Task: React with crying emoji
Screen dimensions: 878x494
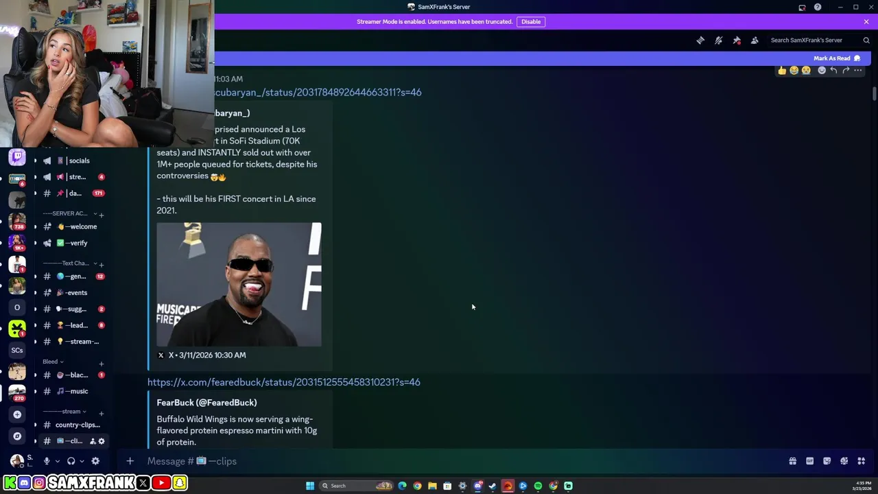Action: (x=806, y=70)
